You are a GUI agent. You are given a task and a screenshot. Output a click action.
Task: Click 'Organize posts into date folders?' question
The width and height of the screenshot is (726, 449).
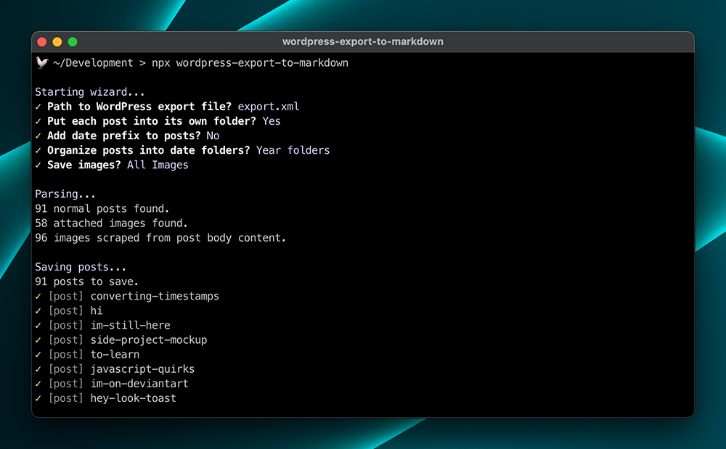point(148,150)
